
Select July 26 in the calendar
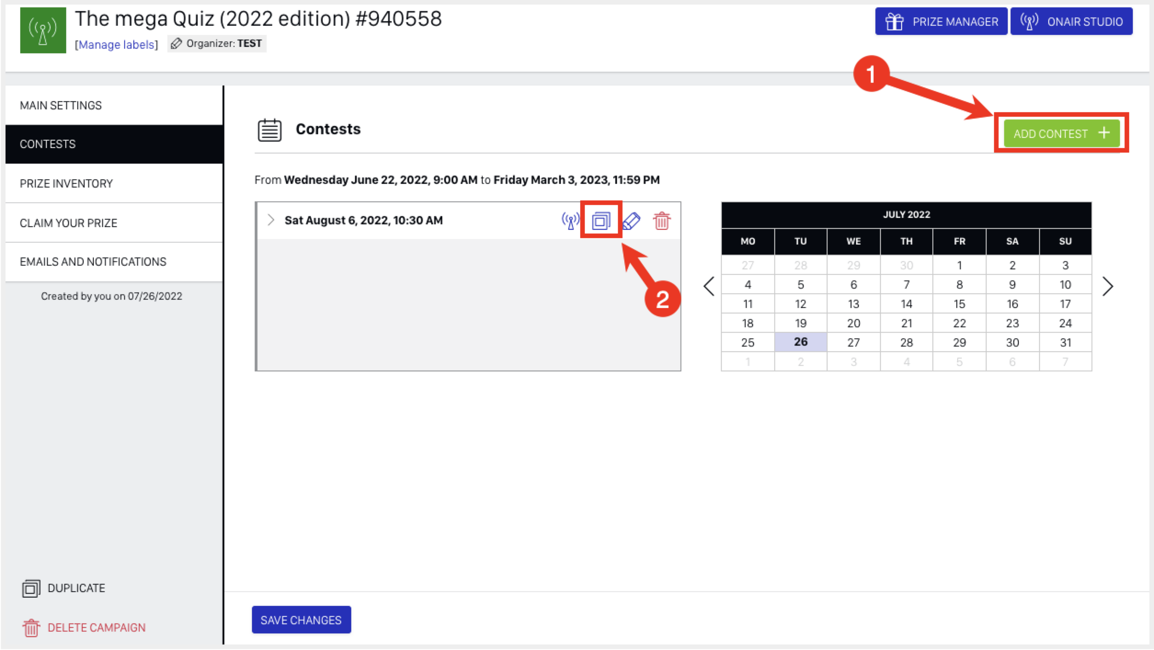(x=800, y=342)
